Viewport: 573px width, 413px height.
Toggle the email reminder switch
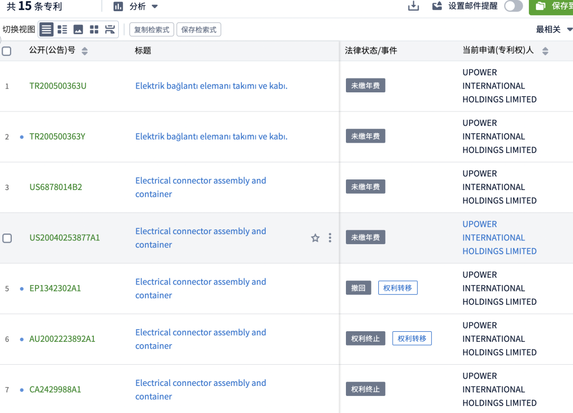(x=514, y=6)
